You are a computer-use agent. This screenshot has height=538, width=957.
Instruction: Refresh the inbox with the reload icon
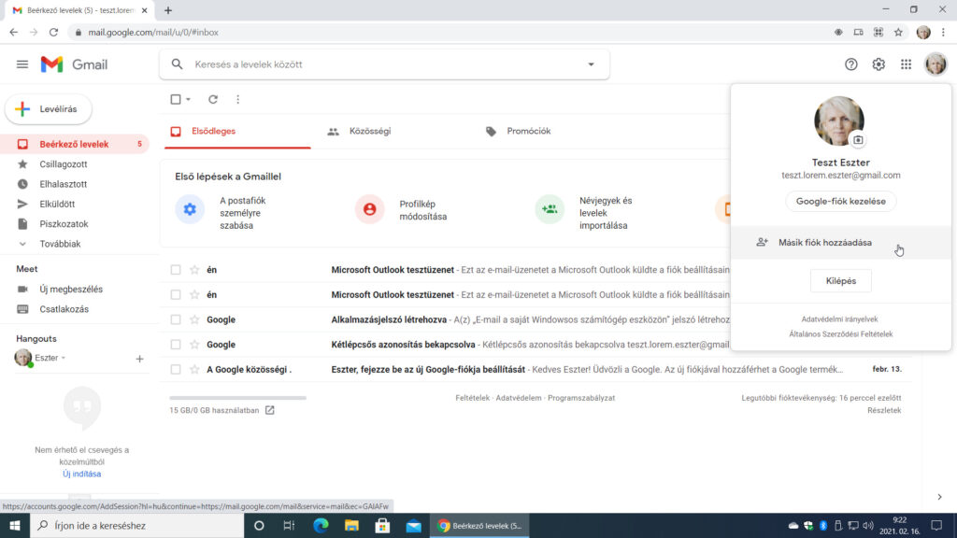213,99
